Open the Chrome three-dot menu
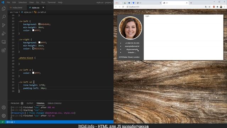The height and width of the screenshot is (128, 227). (225, 7)
